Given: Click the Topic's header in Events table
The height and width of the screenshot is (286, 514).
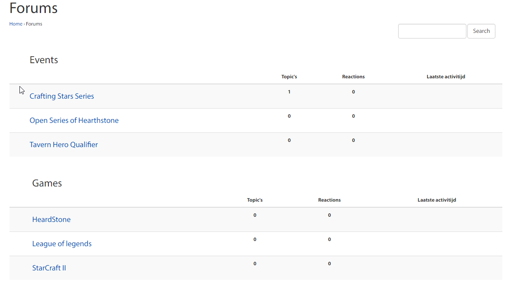Looking at the screenshot, I should tap(289, 77).
